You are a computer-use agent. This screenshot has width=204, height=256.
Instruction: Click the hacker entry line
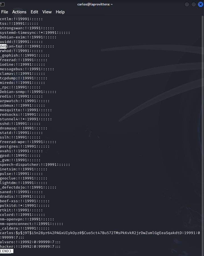pyautogui.click(x=30, y=247)
